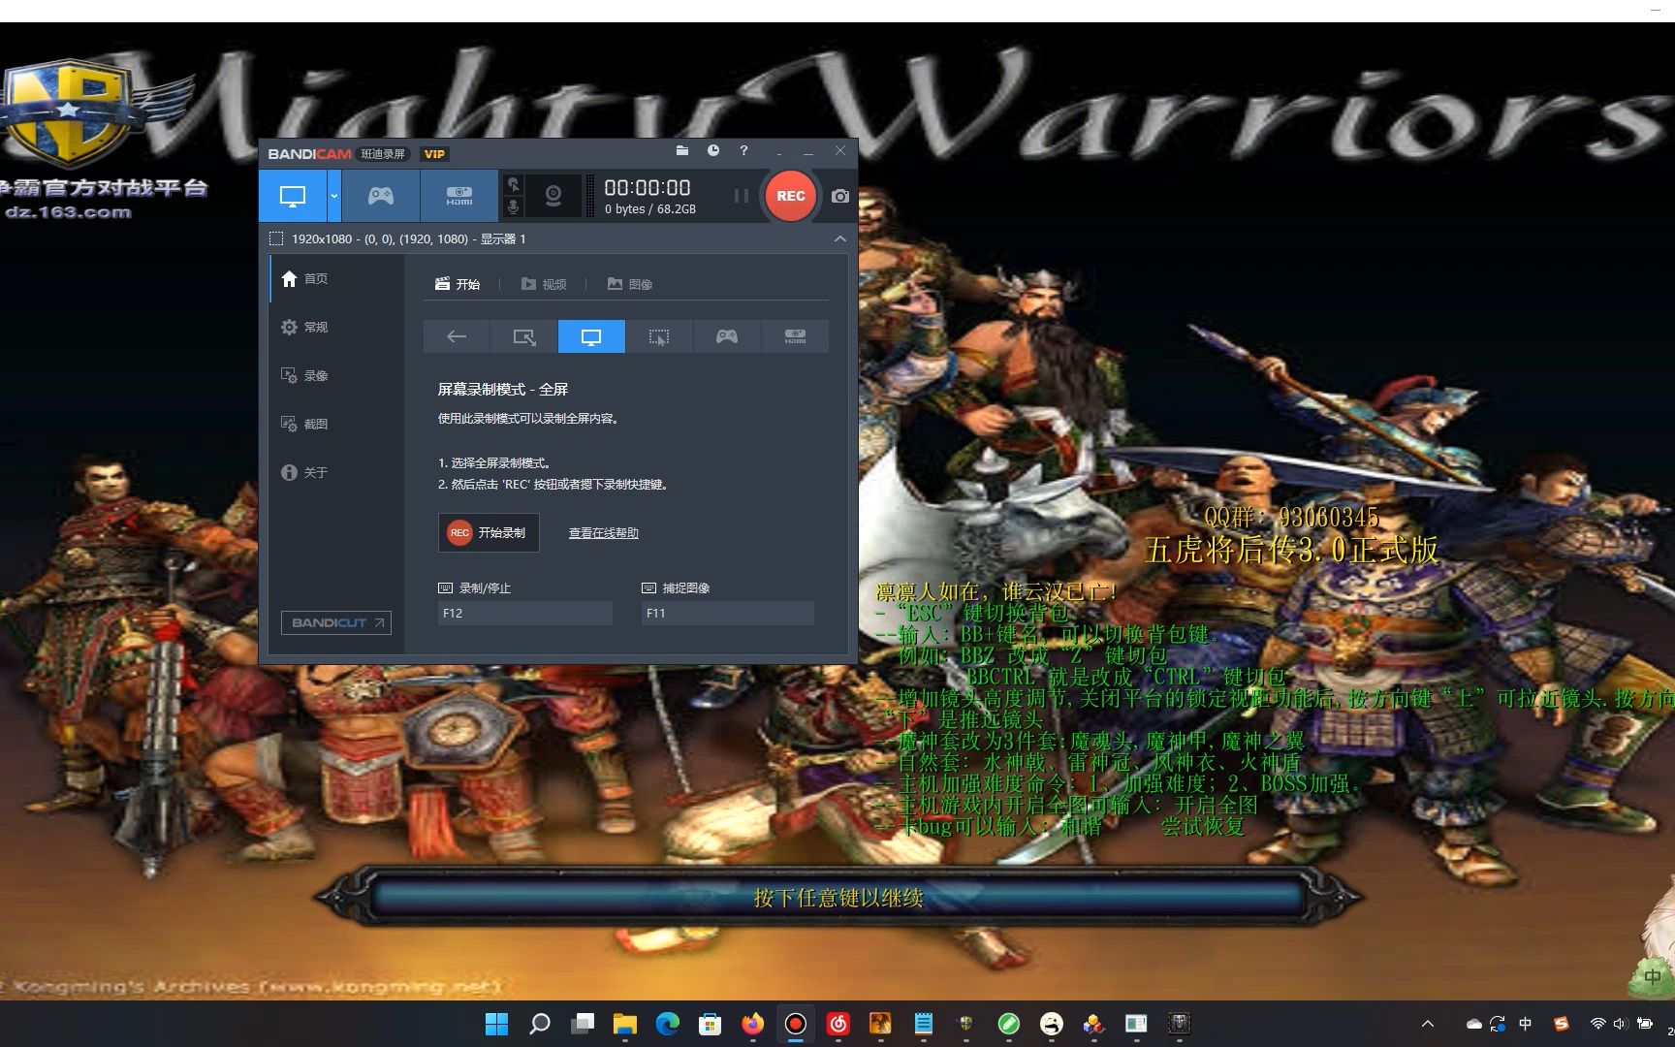Image resolution: width=1675 pixels, height=1047 pixels.
Task: Switch to game recording mode in top toolbar
Action: coord(380,196)
